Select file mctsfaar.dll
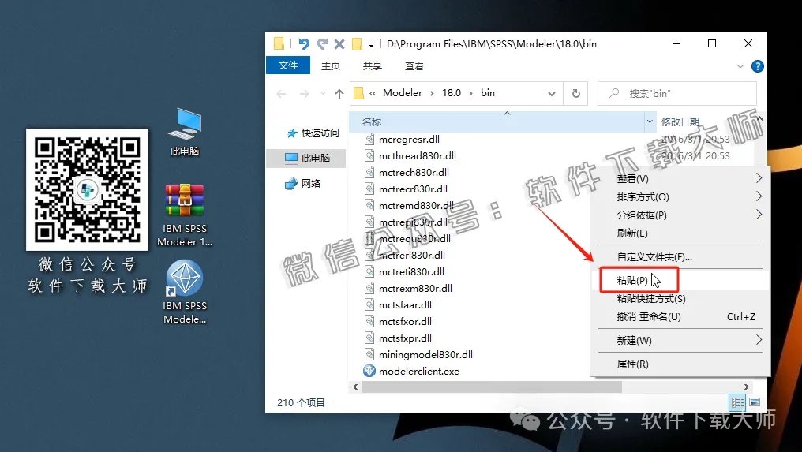802x452 pixels. point(405,304)
